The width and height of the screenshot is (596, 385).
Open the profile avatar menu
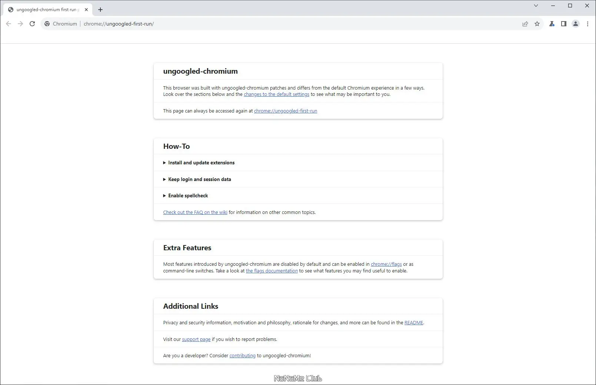click(575, 24)
